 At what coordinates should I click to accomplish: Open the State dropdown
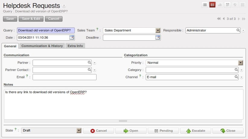tap(79, 131)
